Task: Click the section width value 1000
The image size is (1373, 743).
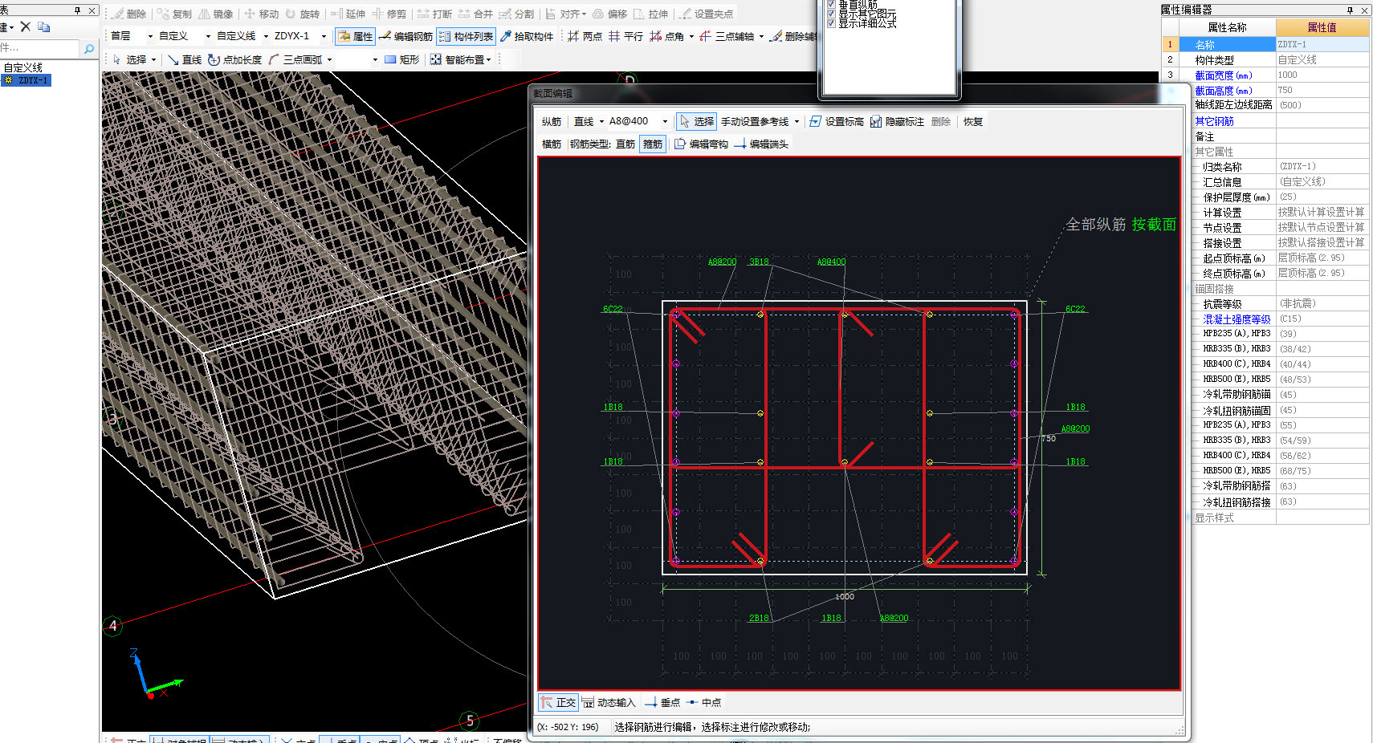Action: coord(1322,75)
